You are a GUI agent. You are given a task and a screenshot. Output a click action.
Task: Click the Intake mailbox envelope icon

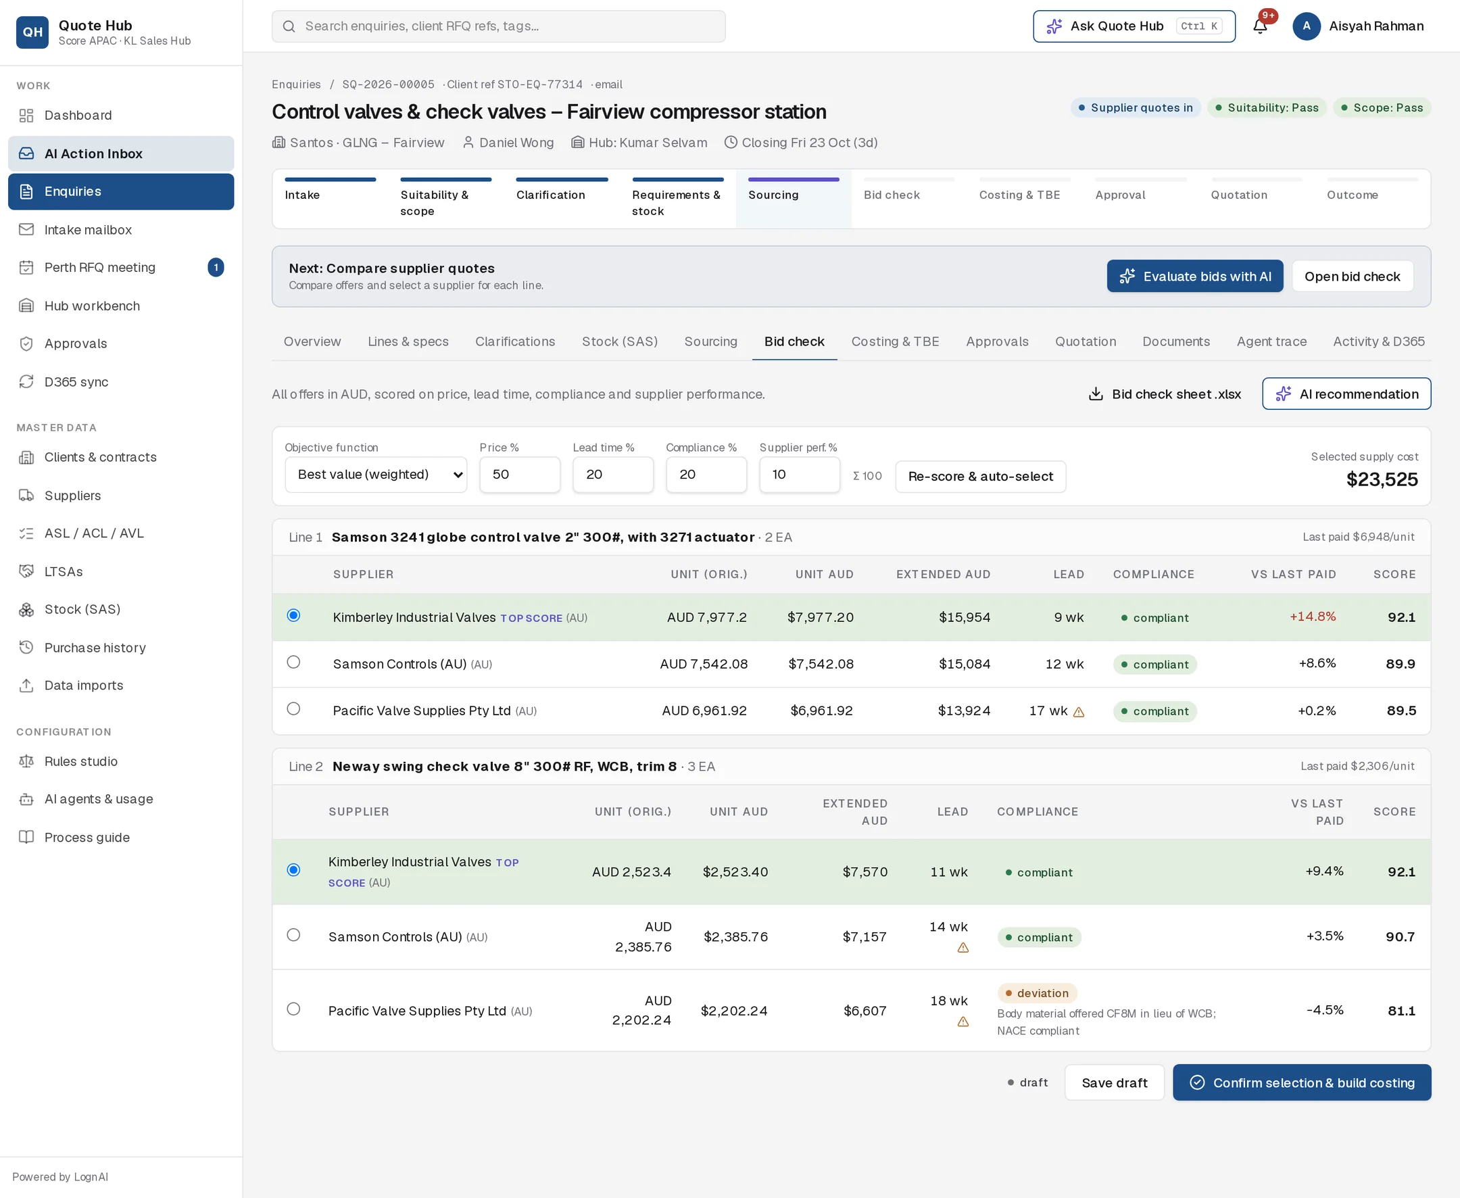point(26,229)
